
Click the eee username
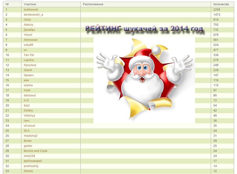[x=26, y=80]
